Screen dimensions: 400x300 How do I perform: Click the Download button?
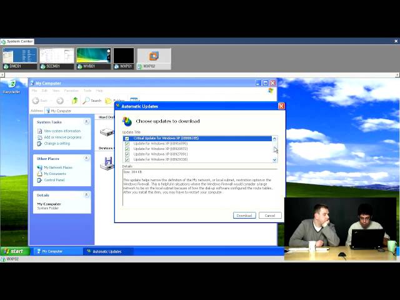pos(244,216)
